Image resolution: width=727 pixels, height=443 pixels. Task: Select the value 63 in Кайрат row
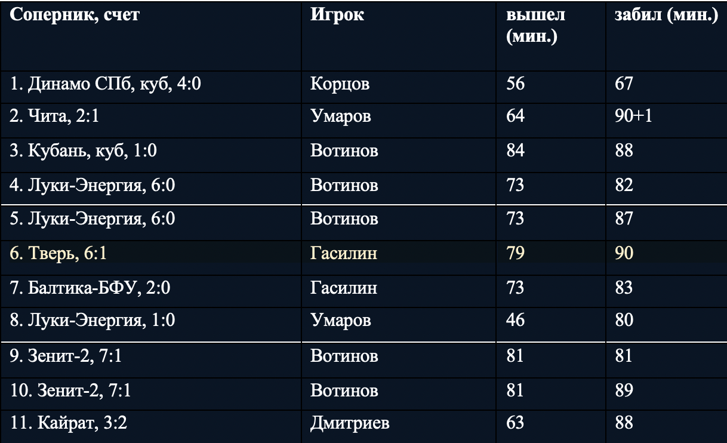pos(515,423)
